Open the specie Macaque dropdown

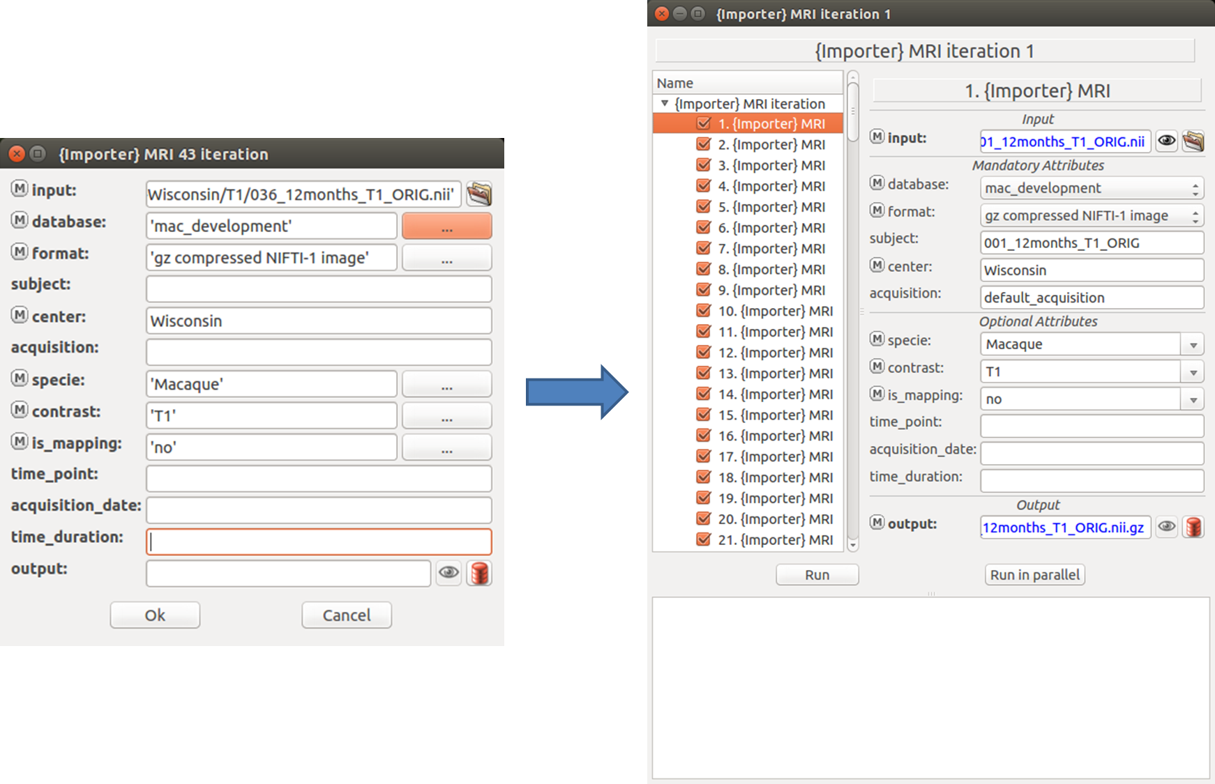(x=1193, y=344)
